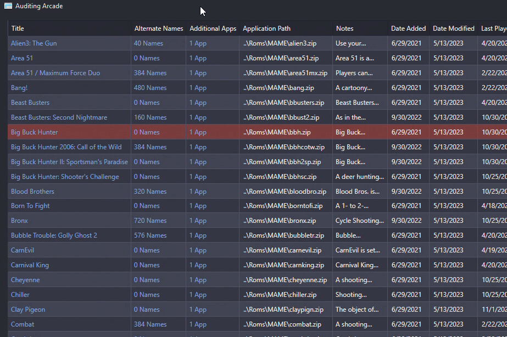
Task: Click the 'Players can...' note cell
Action: click(x=354, y=73)
